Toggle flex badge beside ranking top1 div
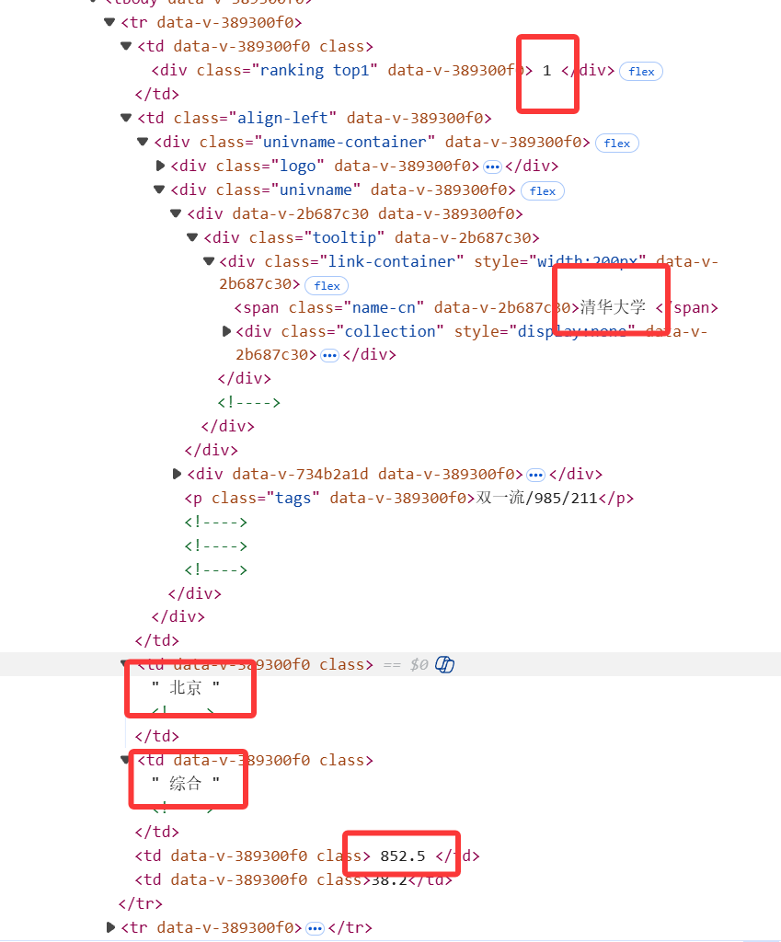Screen dimensions: 781x942 tap(641, 72)
